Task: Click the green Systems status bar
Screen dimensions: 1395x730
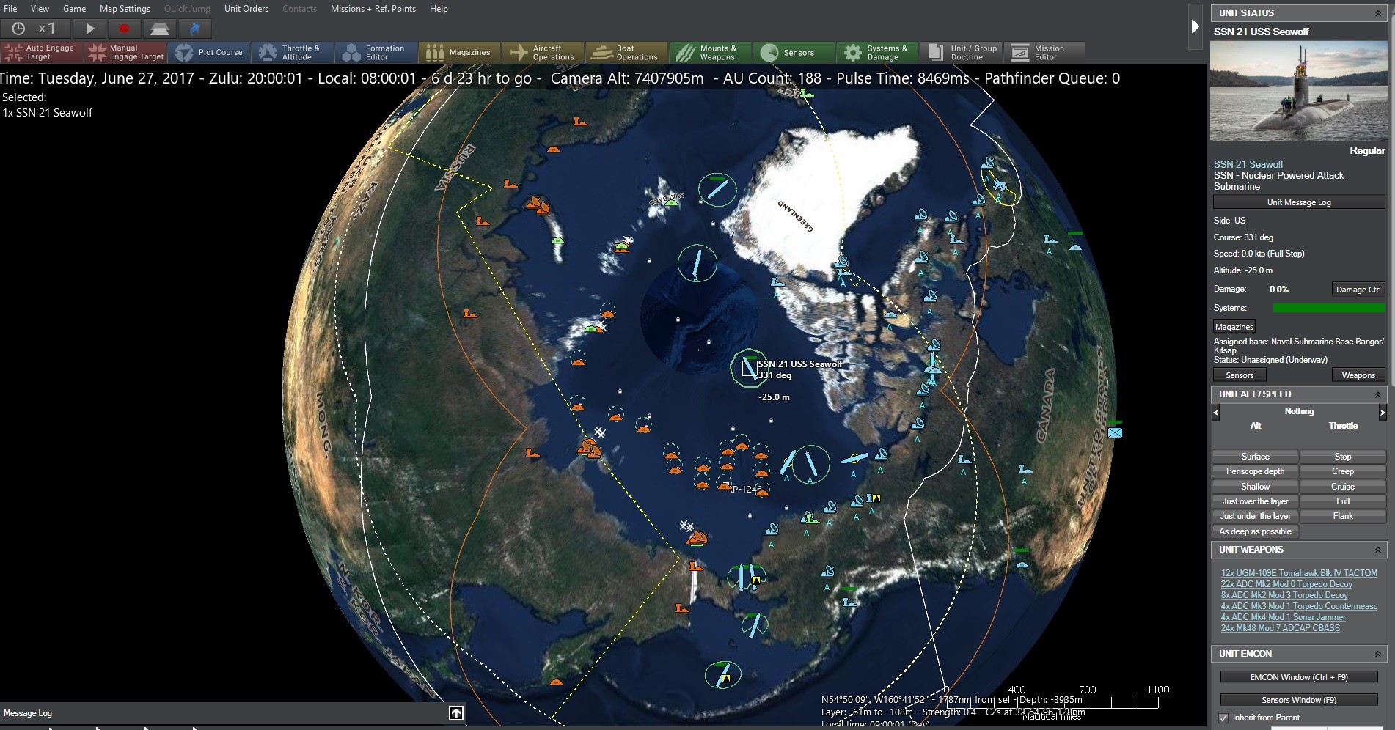Action: point(1328,308)
